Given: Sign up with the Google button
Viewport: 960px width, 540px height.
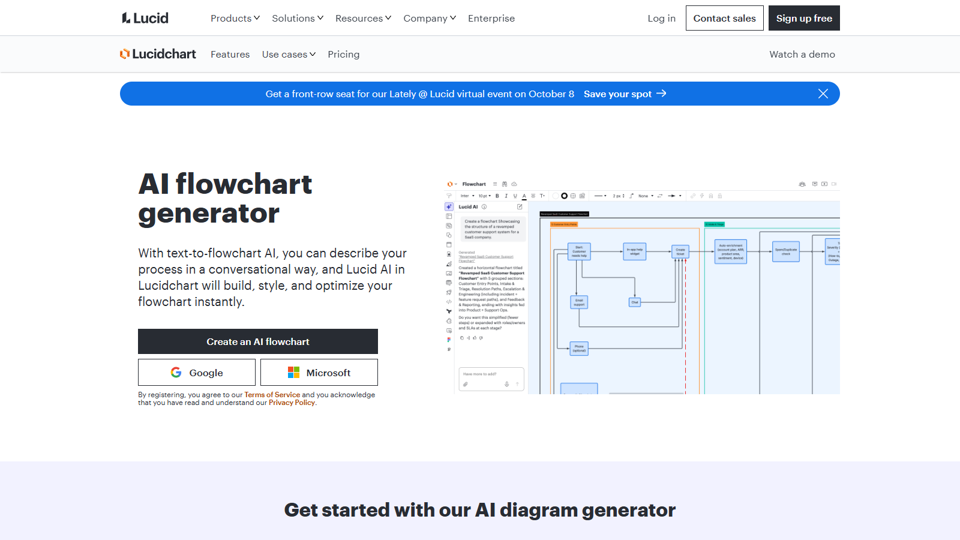Looking at the screenshot, I should pos(197,373).
